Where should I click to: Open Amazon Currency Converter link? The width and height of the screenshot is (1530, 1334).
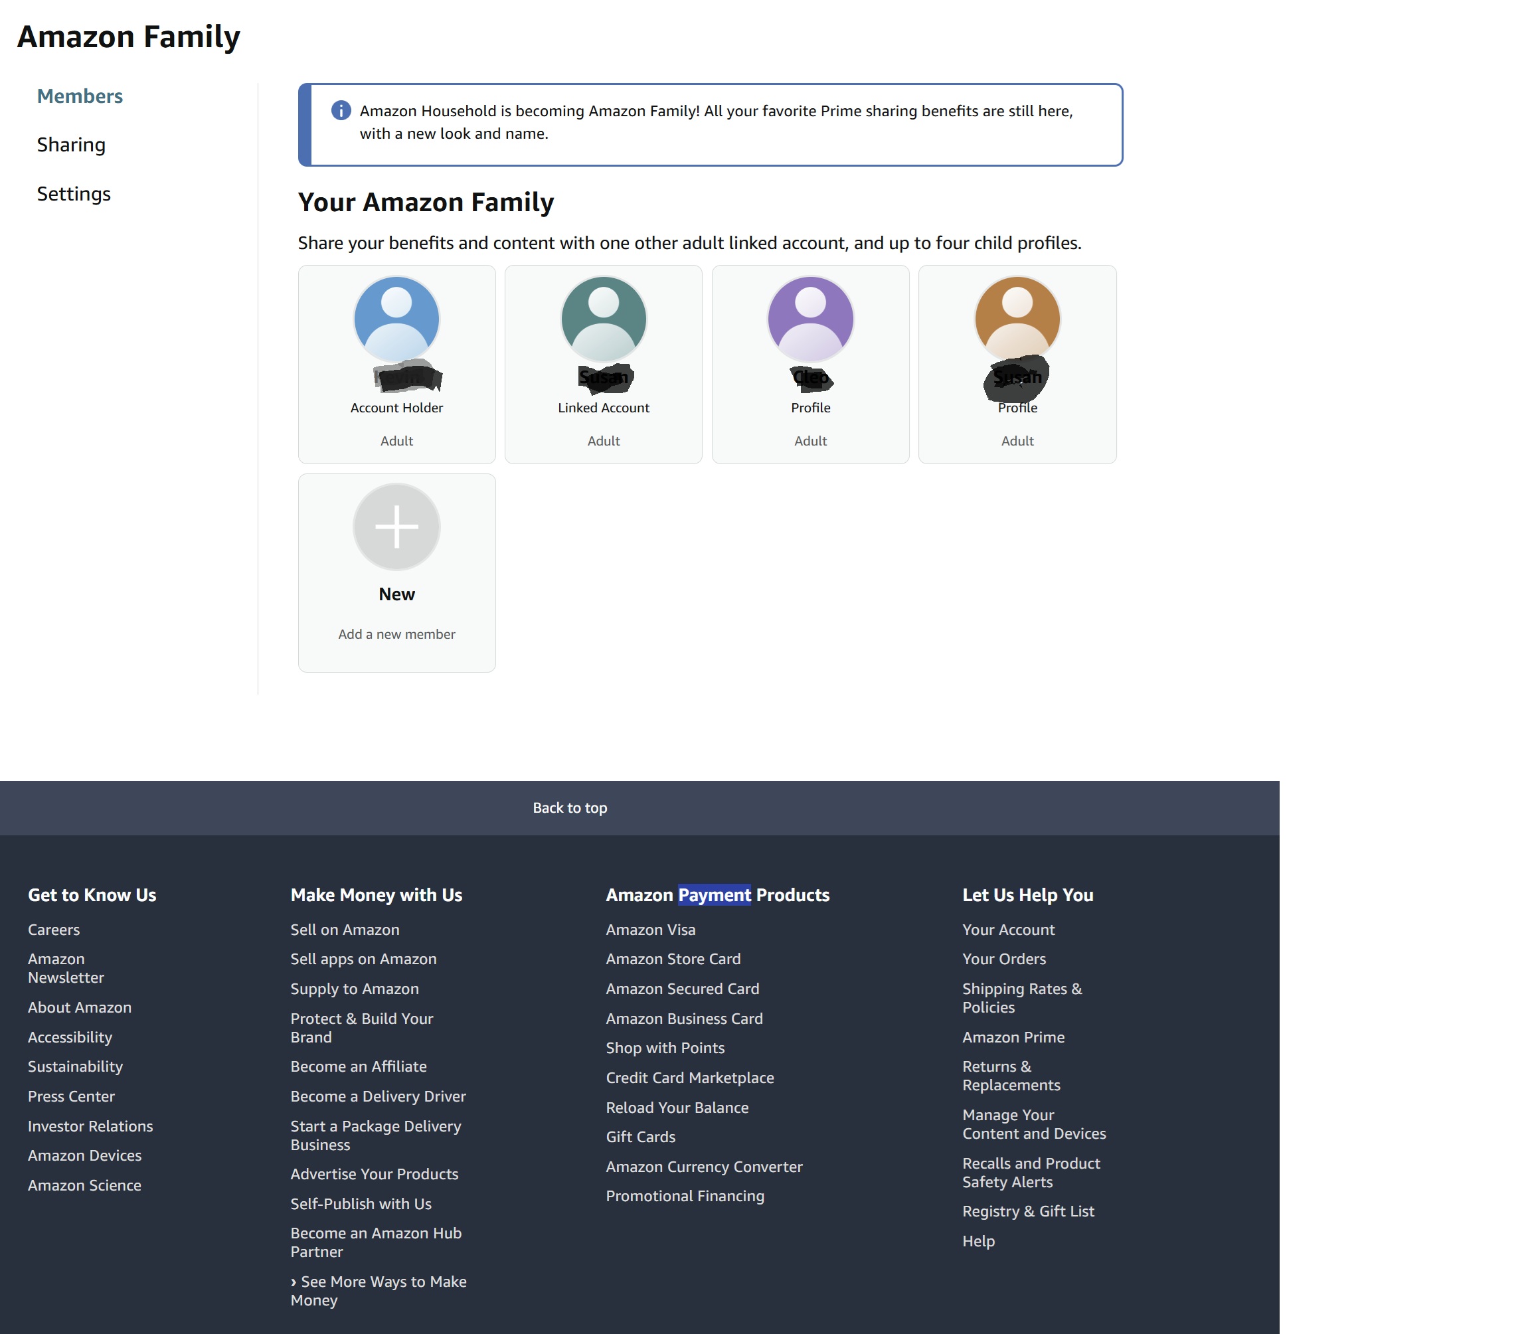click(x=704, y=1167)
